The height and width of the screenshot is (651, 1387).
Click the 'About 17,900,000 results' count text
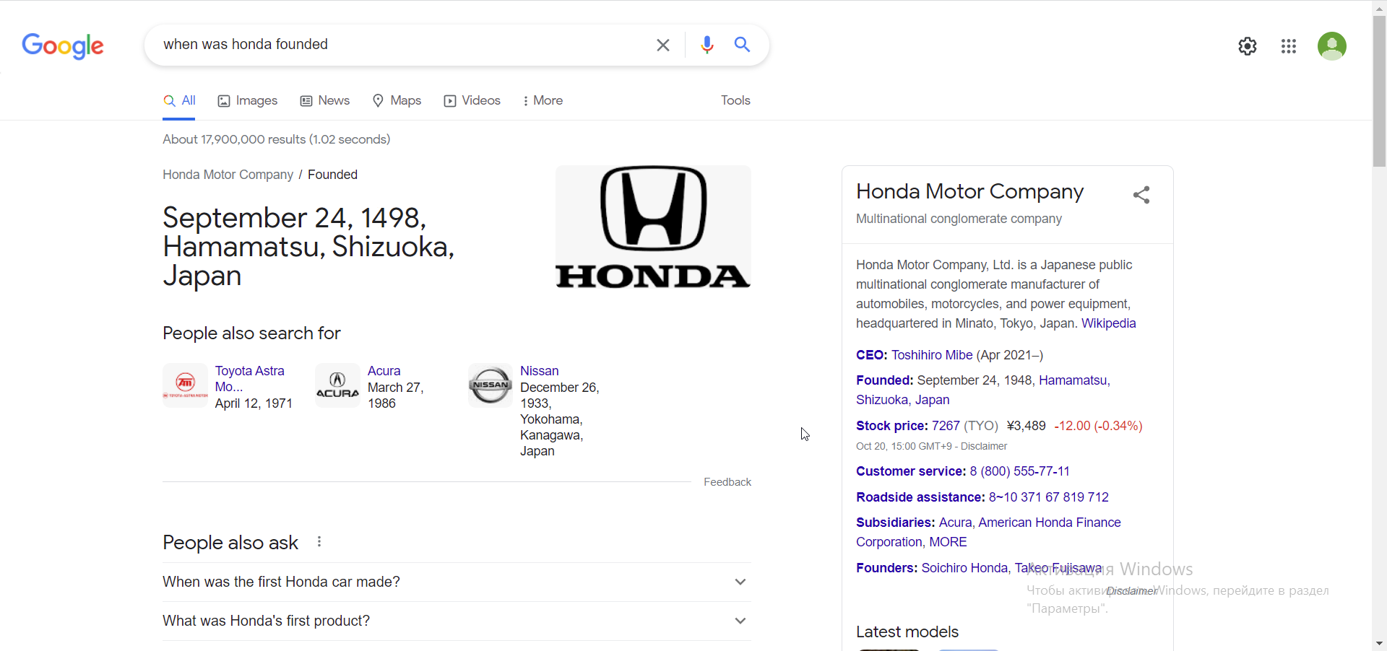(x=276, y=139)
